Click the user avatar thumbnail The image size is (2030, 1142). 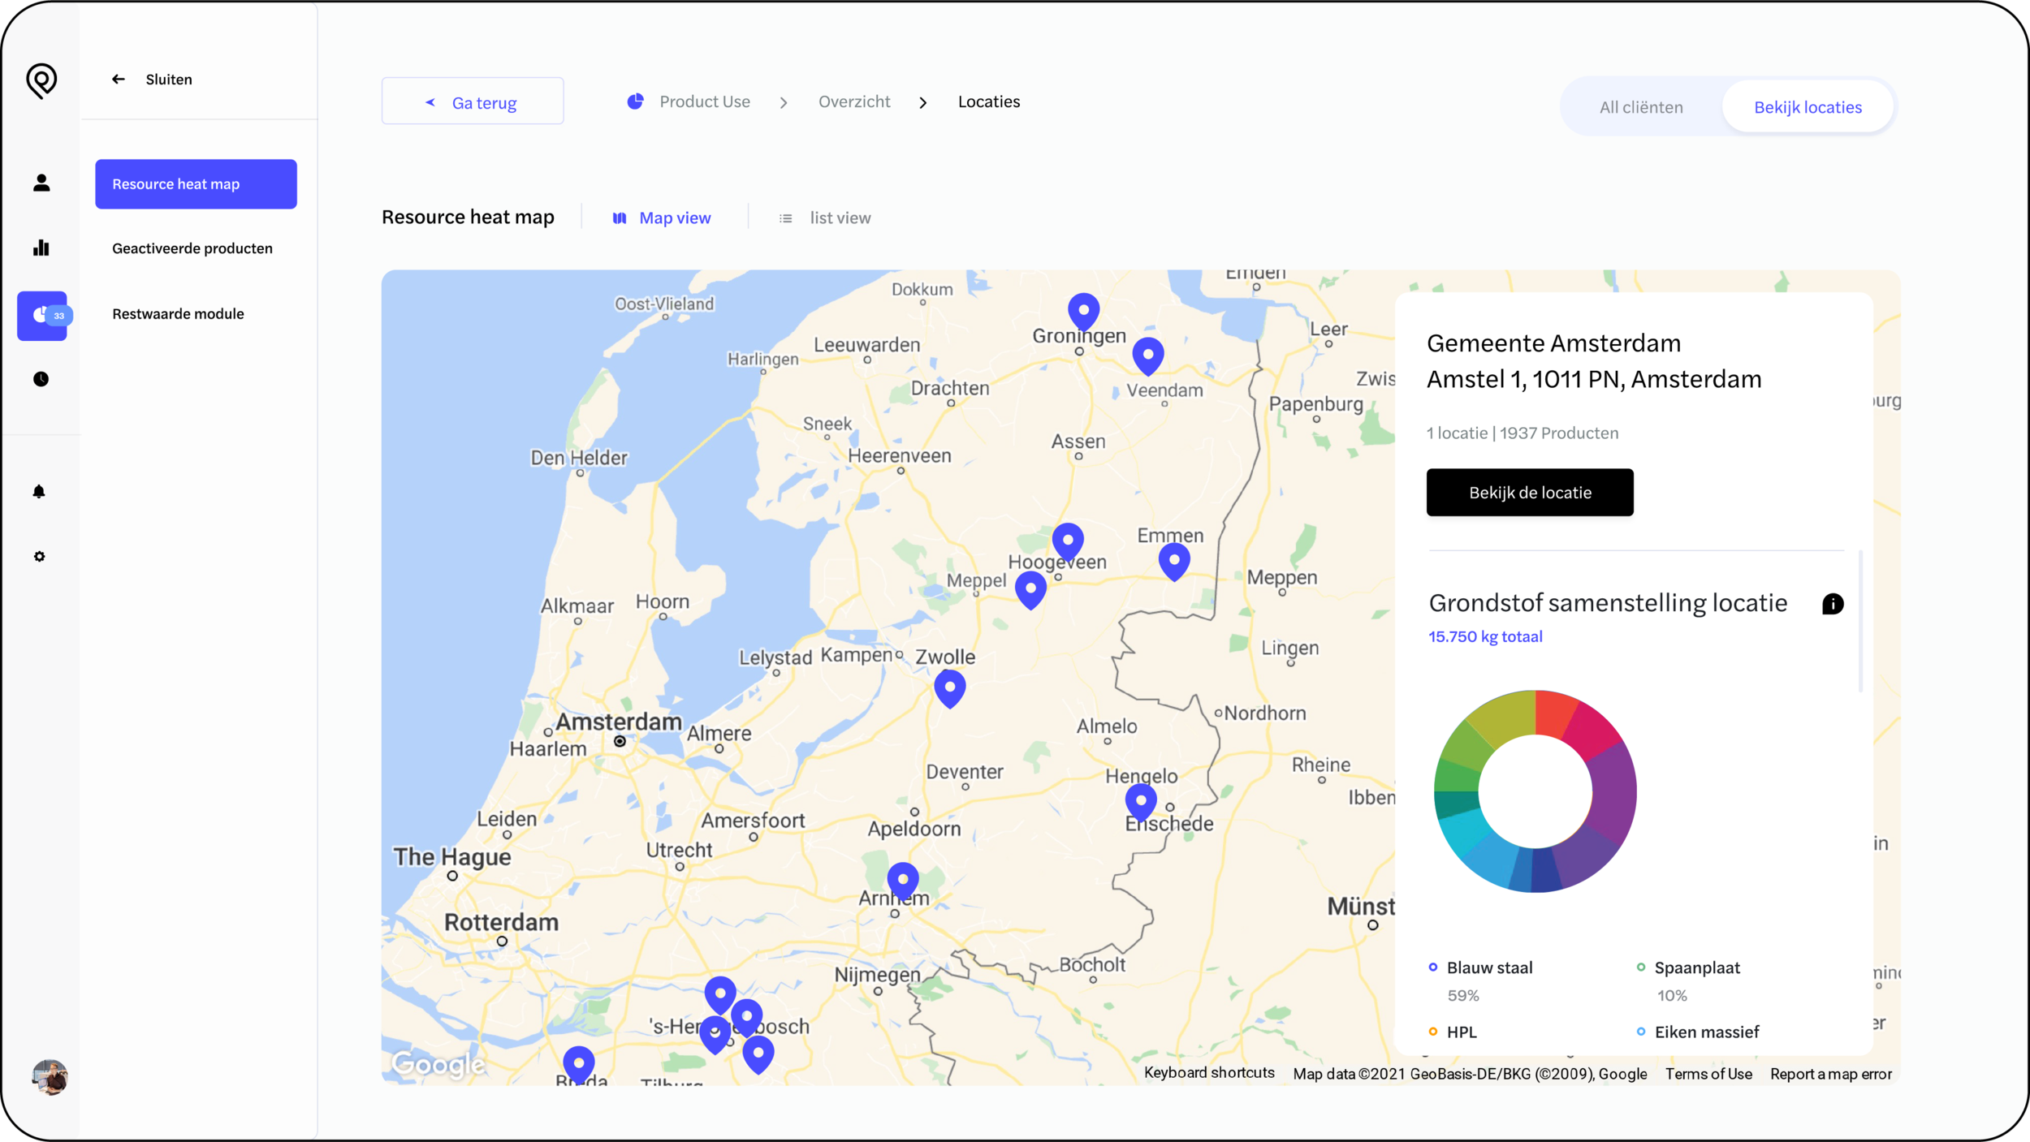tap(50, 1077)
